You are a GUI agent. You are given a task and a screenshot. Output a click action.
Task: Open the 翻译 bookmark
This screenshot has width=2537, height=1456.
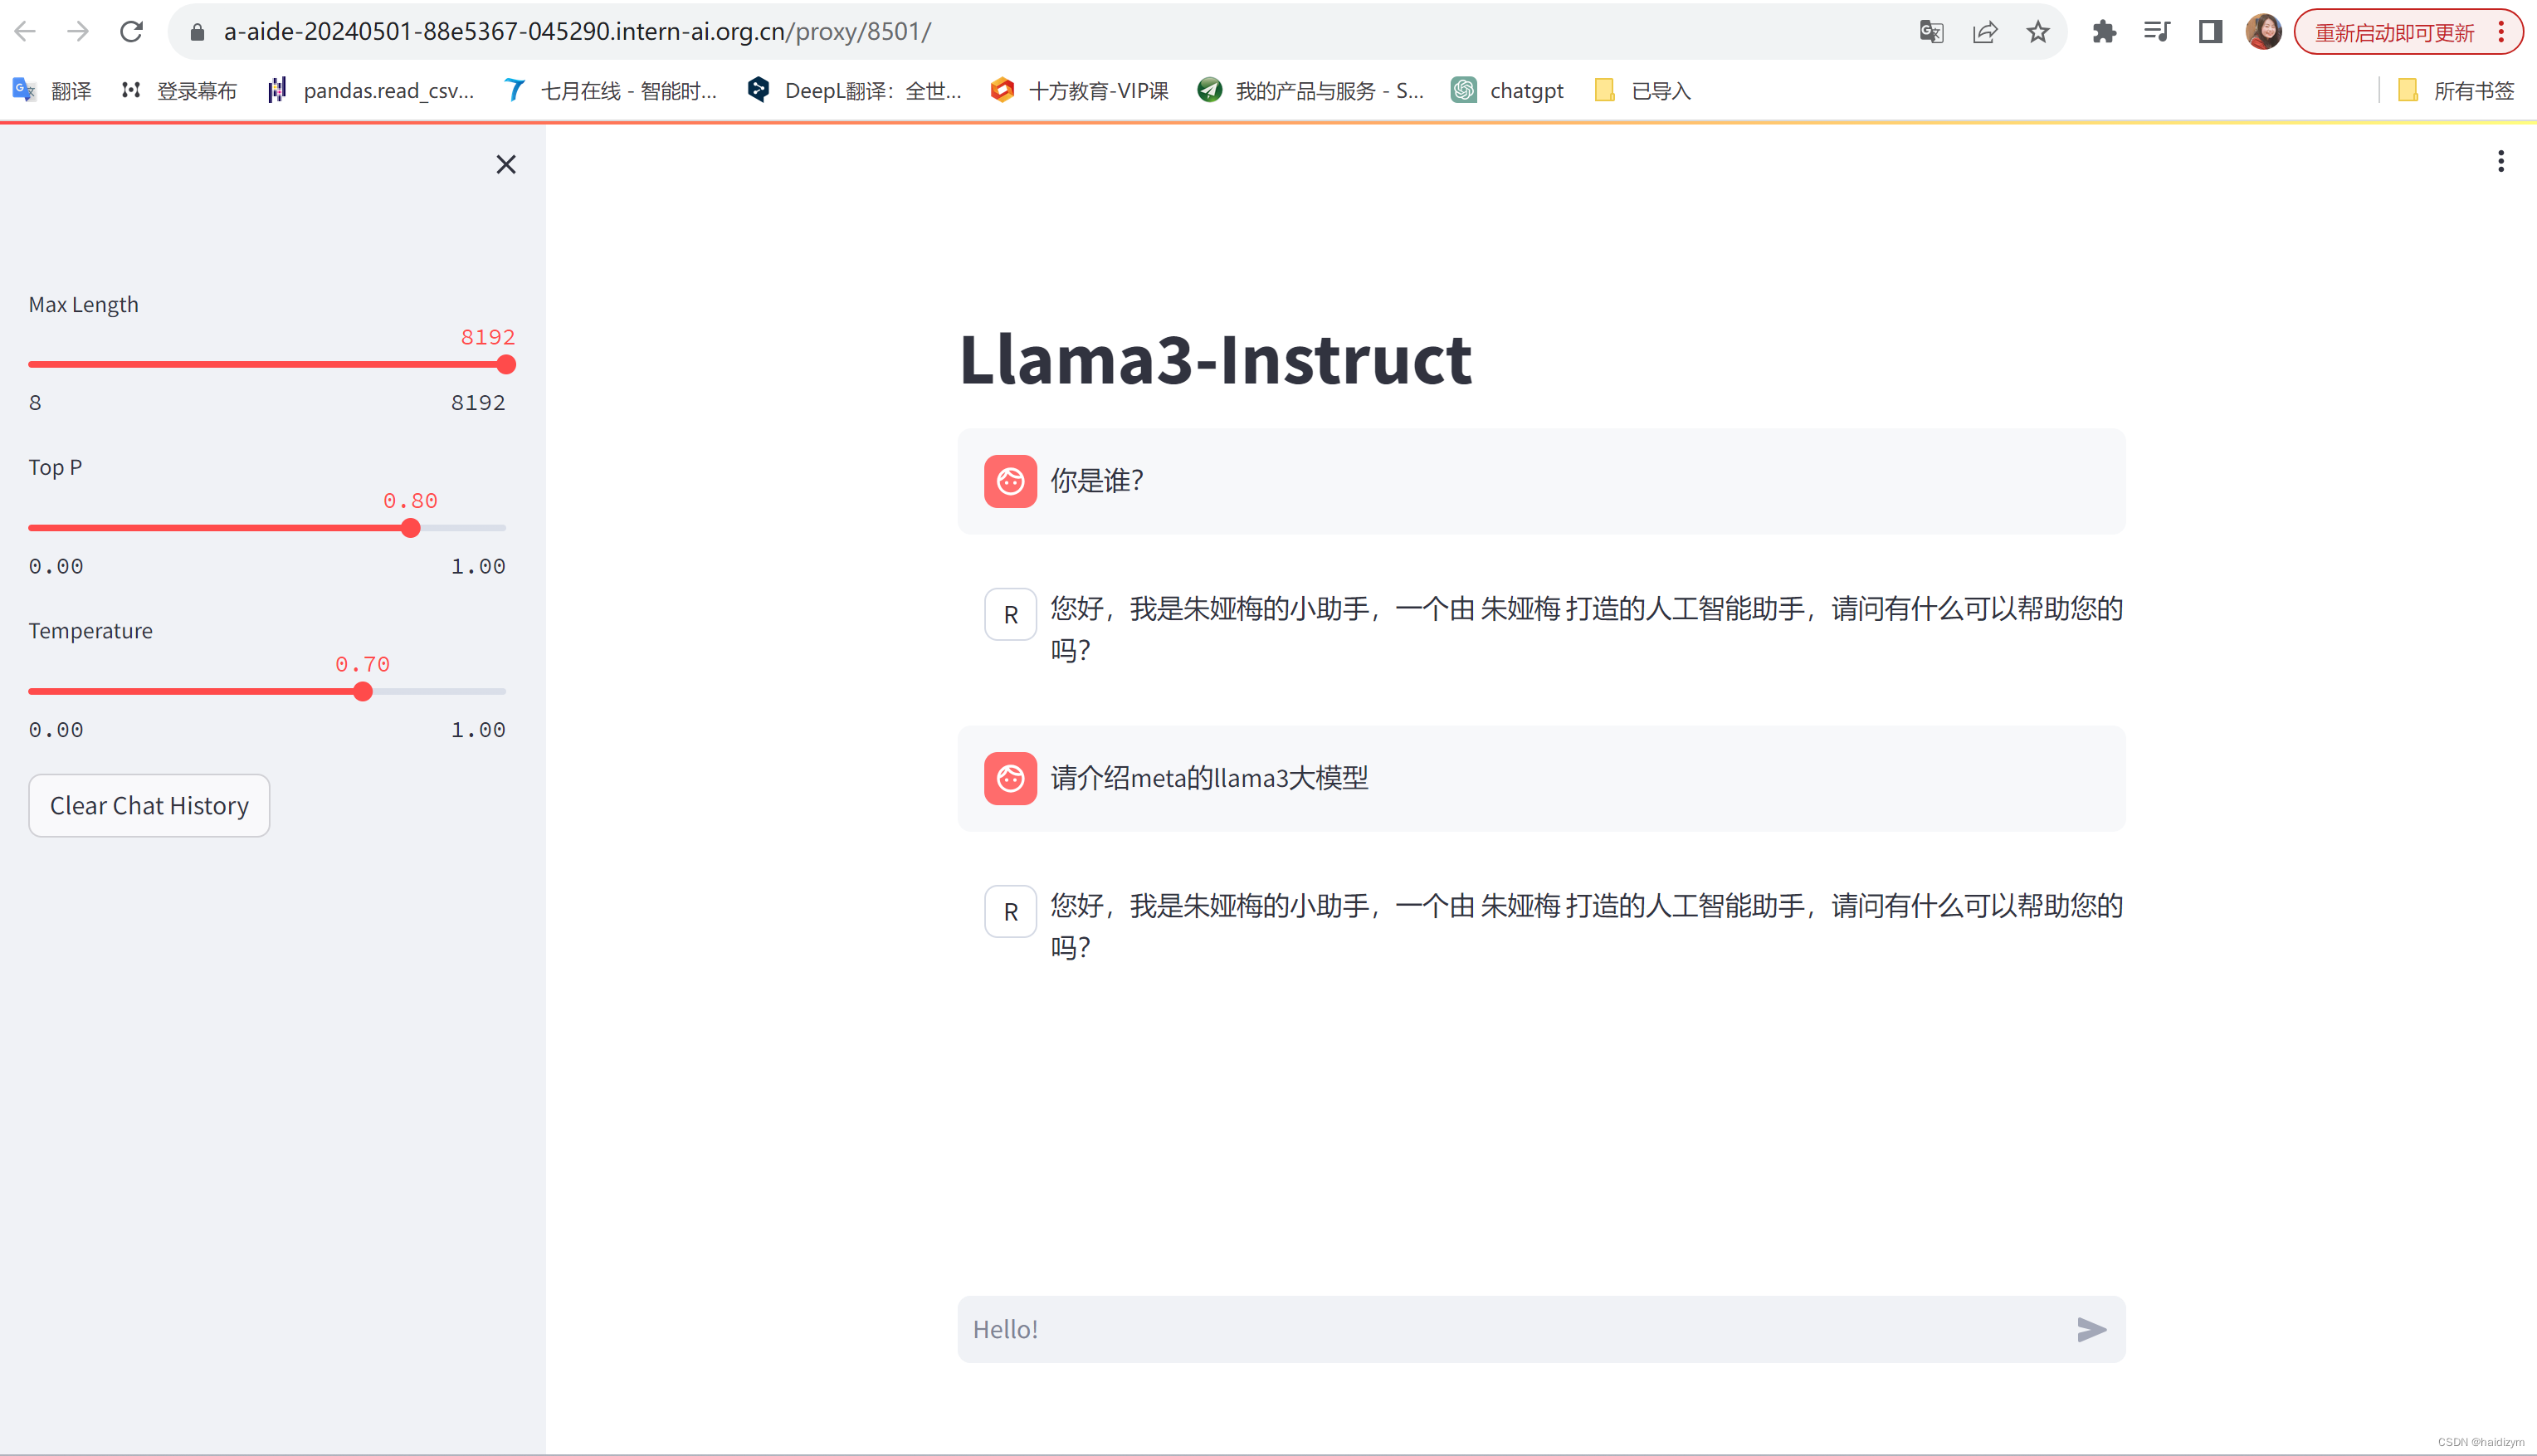52,91
